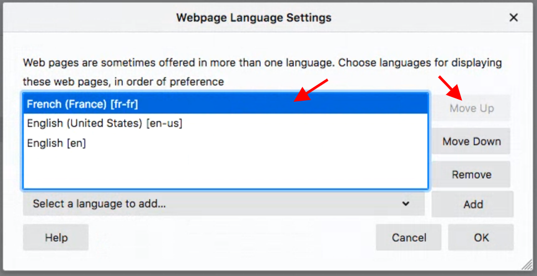Remove the selected language
Image resolution: width=537 pixels, height=276 pixels.
click(x=471, y=175)
